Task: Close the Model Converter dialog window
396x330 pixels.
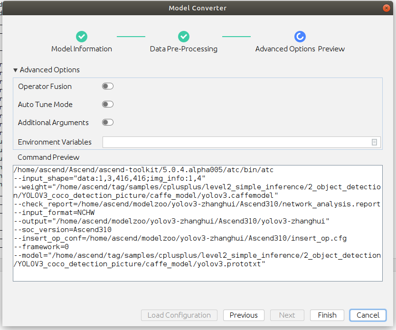Action: click(387, 8)
